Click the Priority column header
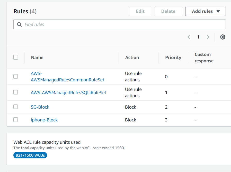Screen dimensions: 231x172 pos(173,58)
